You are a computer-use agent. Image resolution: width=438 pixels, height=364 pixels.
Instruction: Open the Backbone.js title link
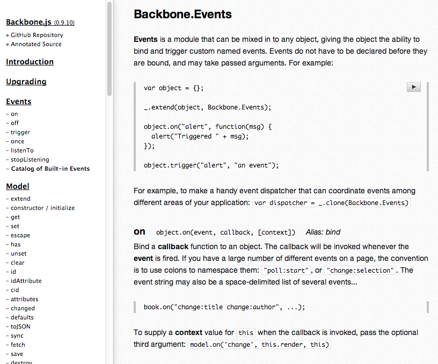(x=28, y=22)
